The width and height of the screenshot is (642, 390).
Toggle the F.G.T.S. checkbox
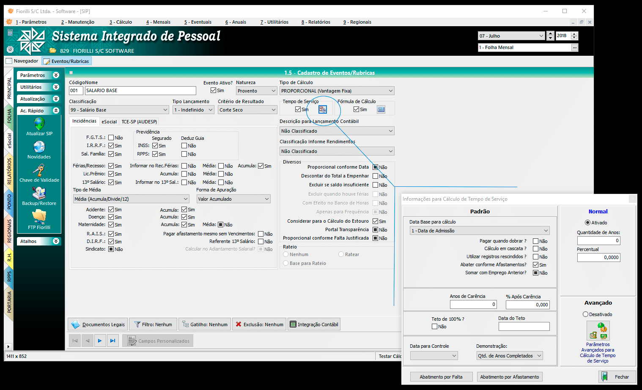point(111,138)
